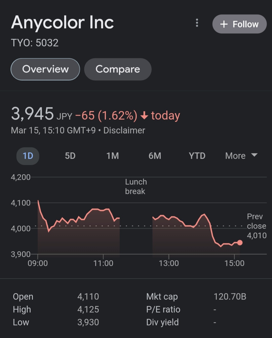The image size is (272, 338).
Task: Select the 5D chart range
Action: point(70,156)
